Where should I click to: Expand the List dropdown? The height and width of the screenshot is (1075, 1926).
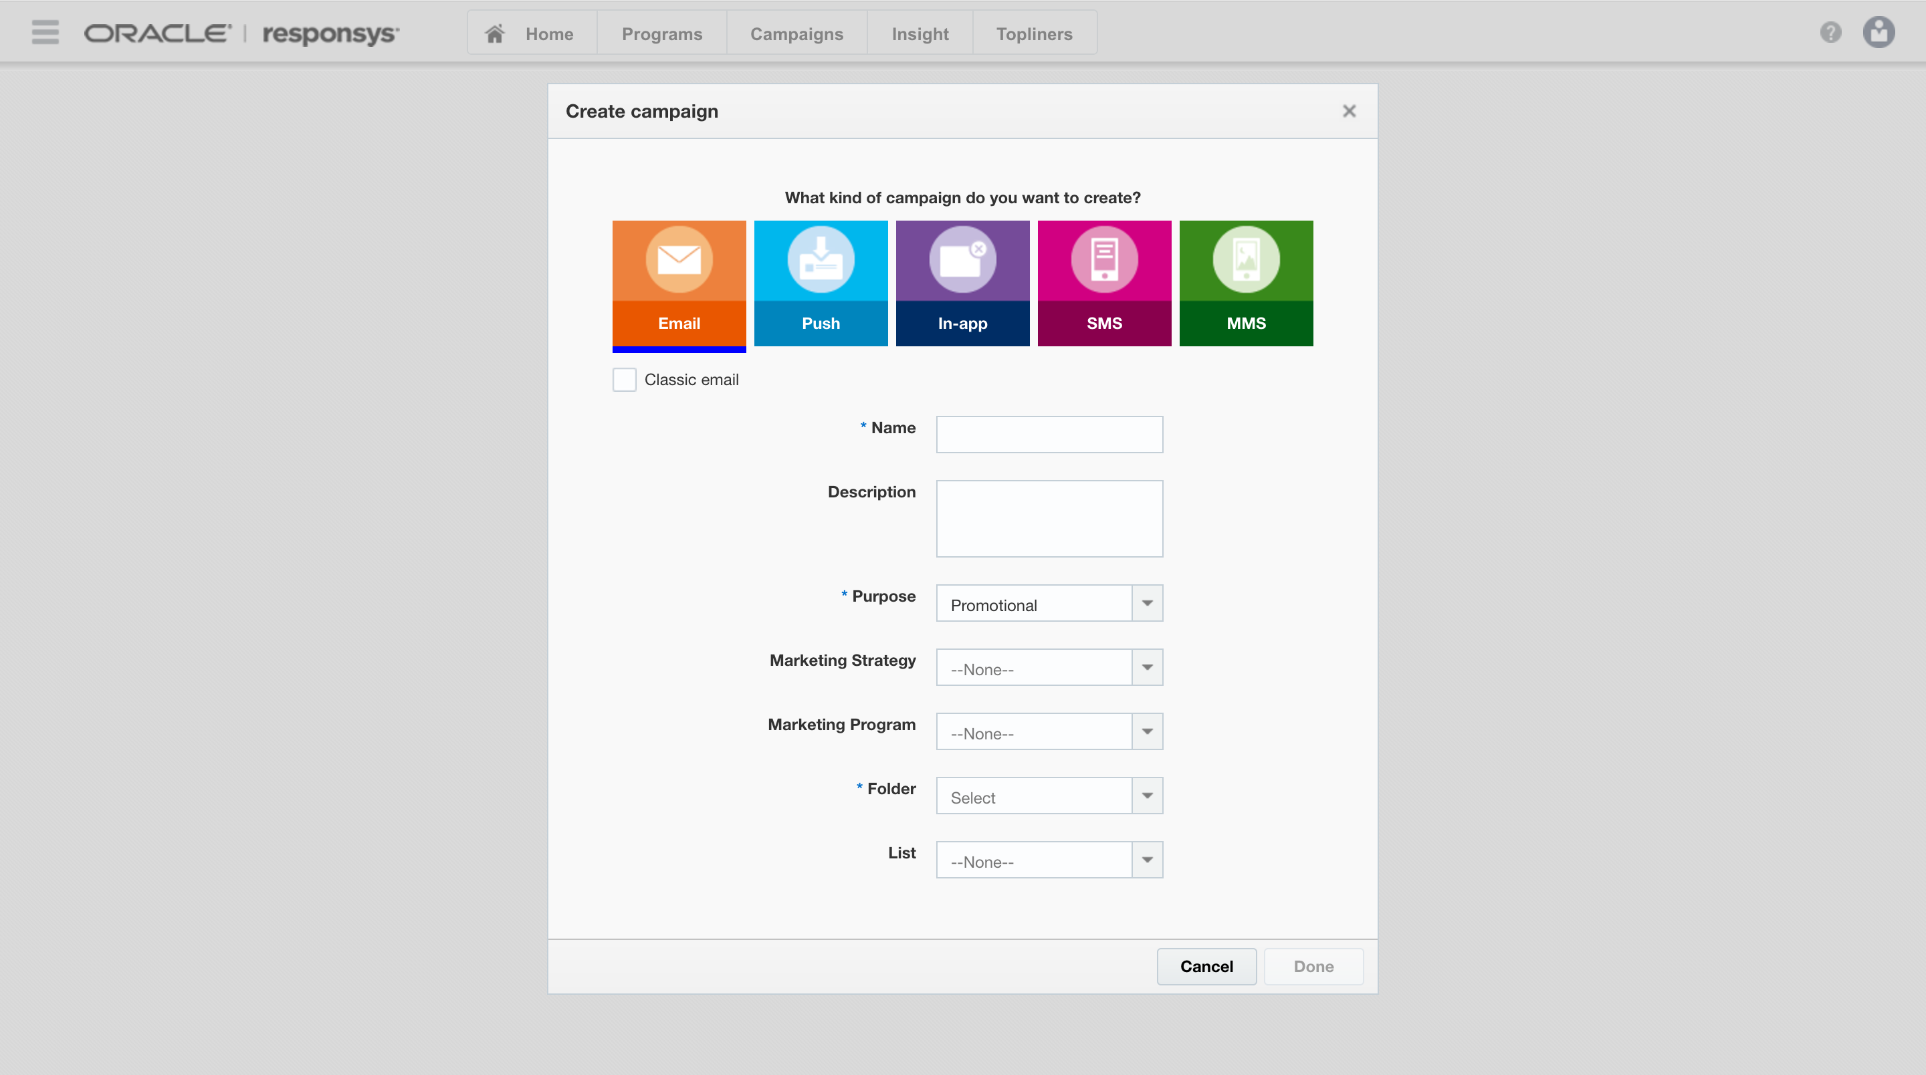1146,860
